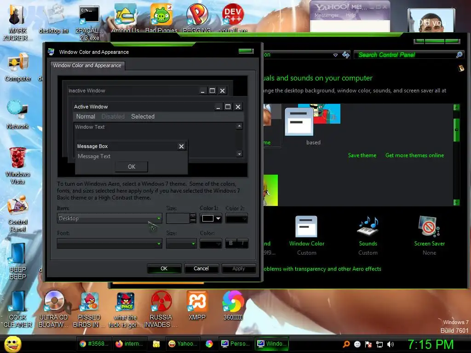Click Disabled in the preview menu
The width and height of the screenshot is (471, 353).
[113, 116]
